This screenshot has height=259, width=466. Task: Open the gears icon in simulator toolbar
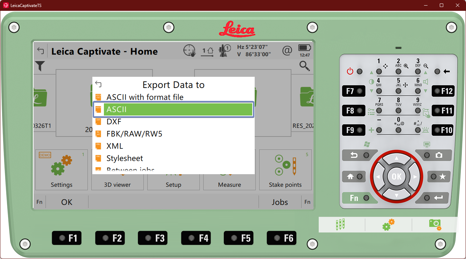(x=388, y=224)
